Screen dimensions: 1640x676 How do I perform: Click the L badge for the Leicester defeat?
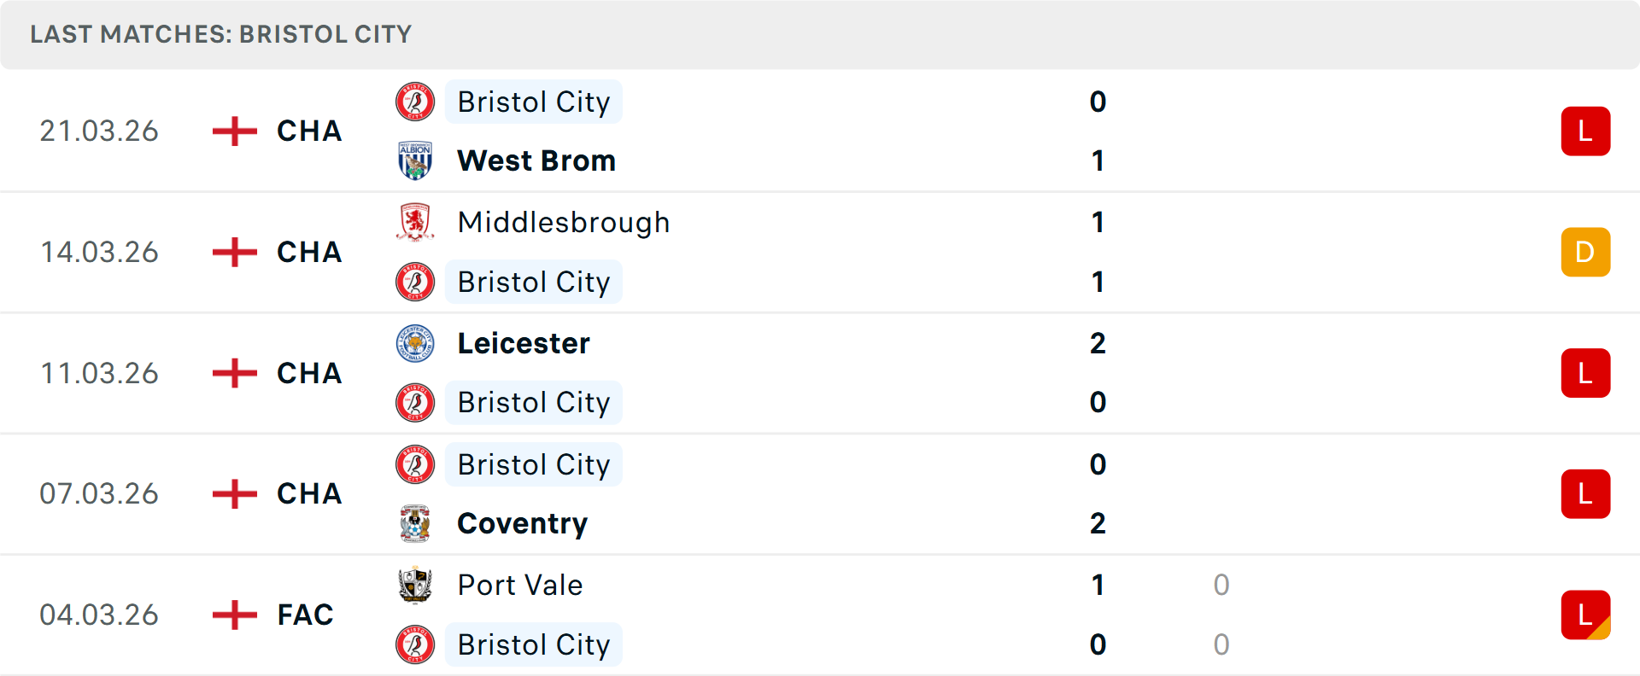(1586, 373)
